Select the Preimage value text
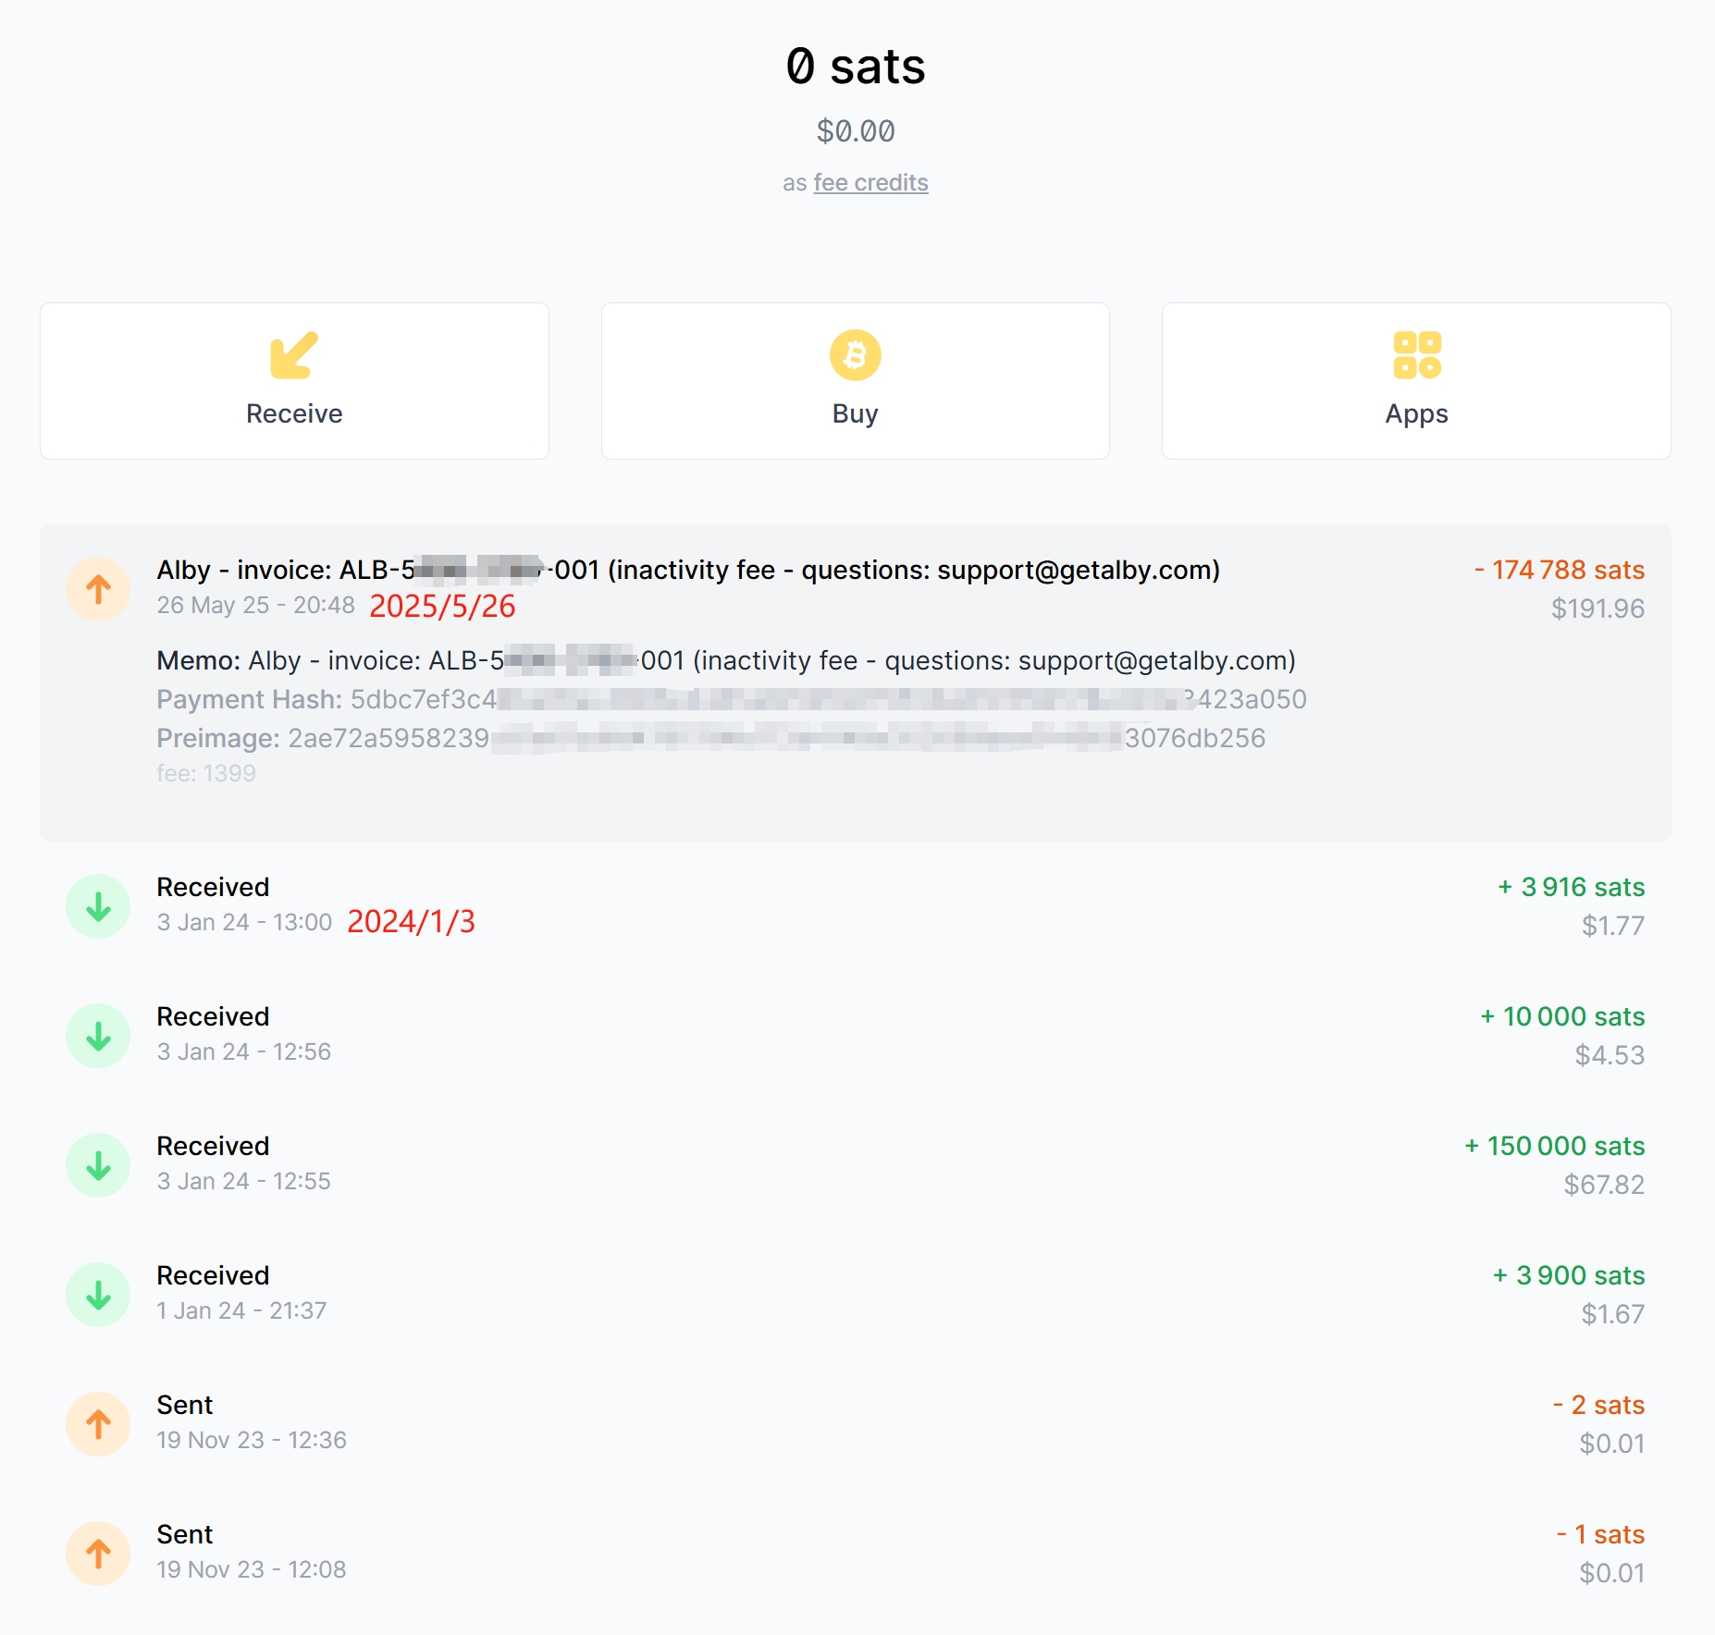This screenshot has height=1635, width=1715. (x=776, y=739)
